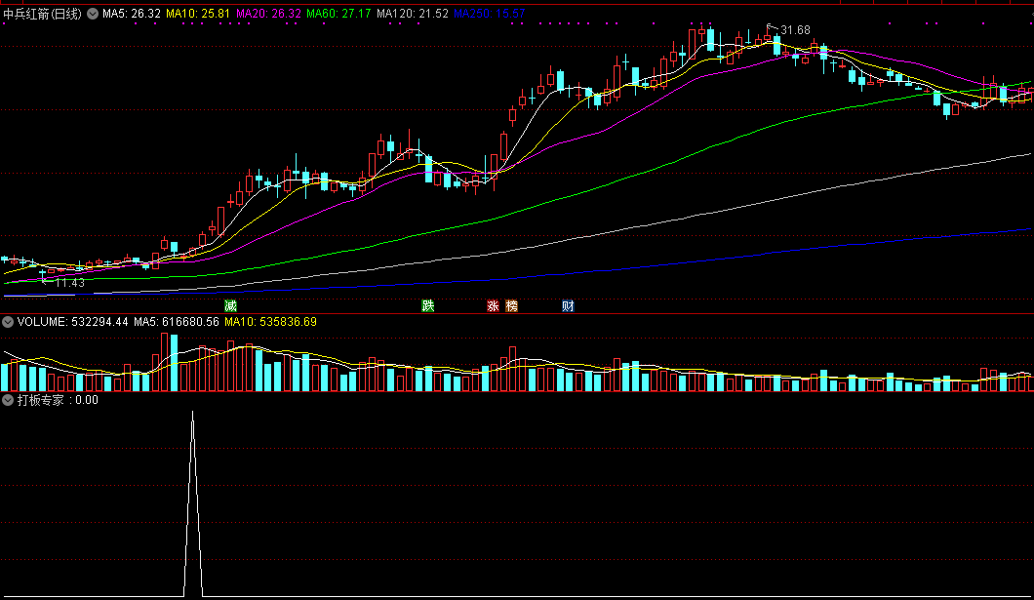Click the volume MA10: 535836.69 label
The height and width of the screenshot is (600, 1034).
coord(270,322)
